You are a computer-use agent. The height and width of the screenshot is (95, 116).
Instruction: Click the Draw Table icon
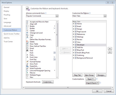point(27,44)
